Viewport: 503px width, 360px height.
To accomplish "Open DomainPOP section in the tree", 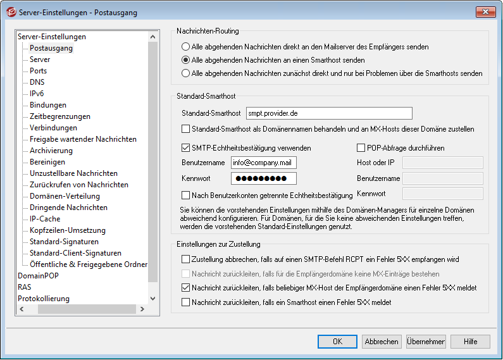I will [39, 276].
